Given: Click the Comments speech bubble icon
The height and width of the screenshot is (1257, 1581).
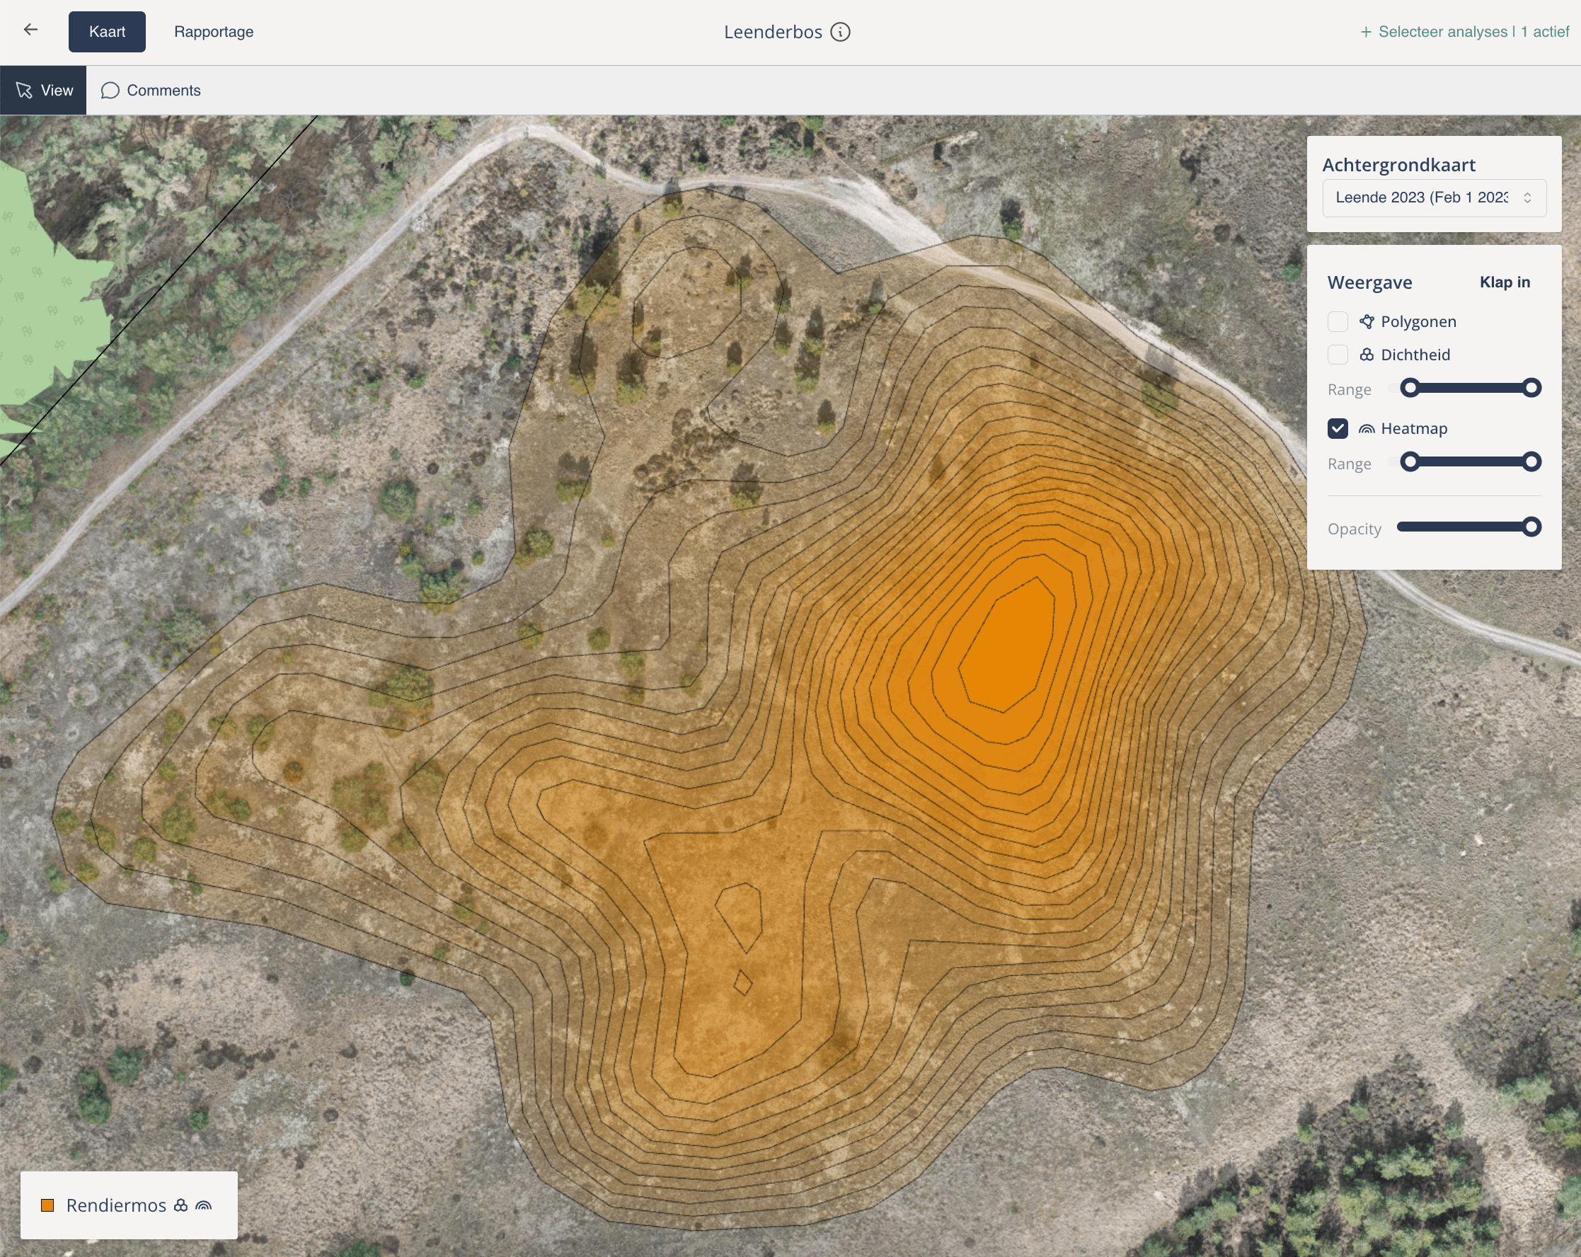Looking at the screenshot, I should pyautogui.click(x=110, y=90).
